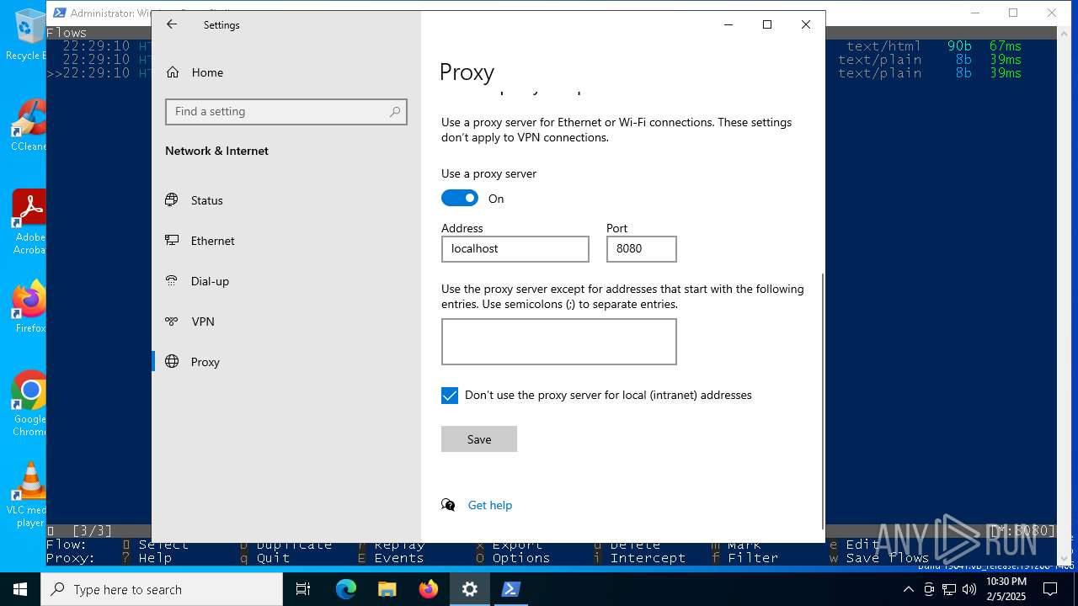Click the search magnifier in Find a setting
This screenshot has width=1078, height=606.
point(395,111)
